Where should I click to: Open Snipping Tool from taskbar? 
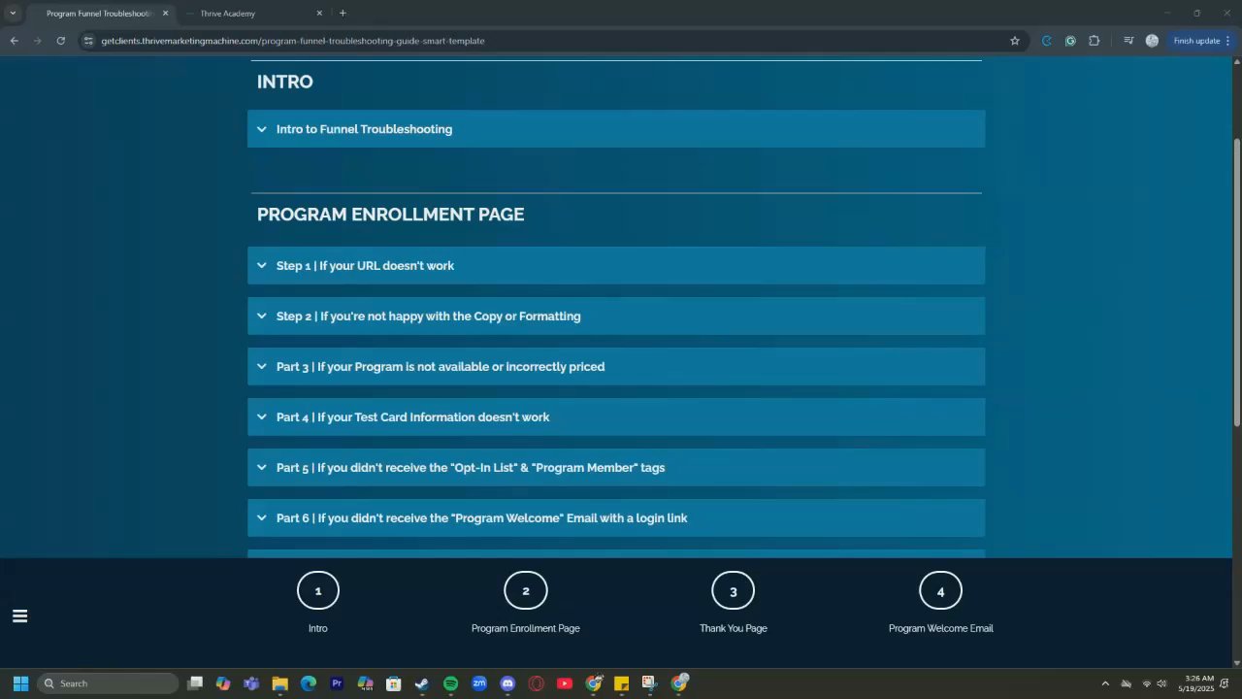649,683
